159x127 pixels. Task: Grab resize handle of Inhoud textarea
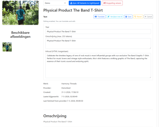click(x=150, y=77)
